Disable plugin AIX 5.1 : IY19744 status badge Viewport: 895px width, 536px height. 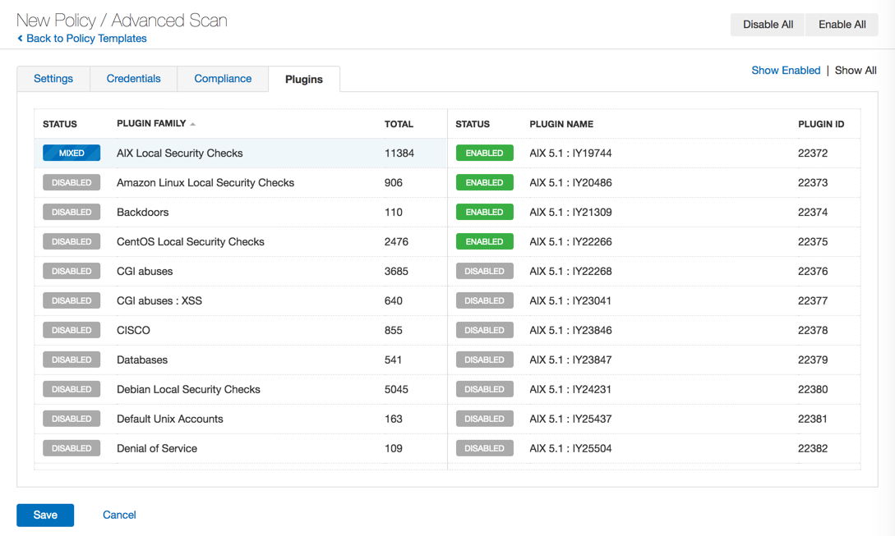[x=484, y=153]
